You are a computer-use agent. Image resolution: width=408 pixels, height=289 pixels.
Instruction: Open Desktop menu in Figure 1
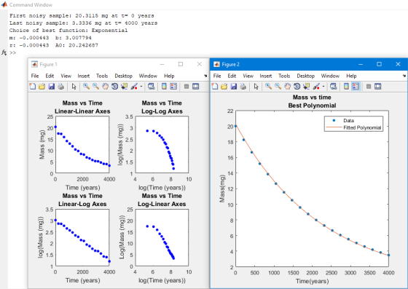(124, 76)
